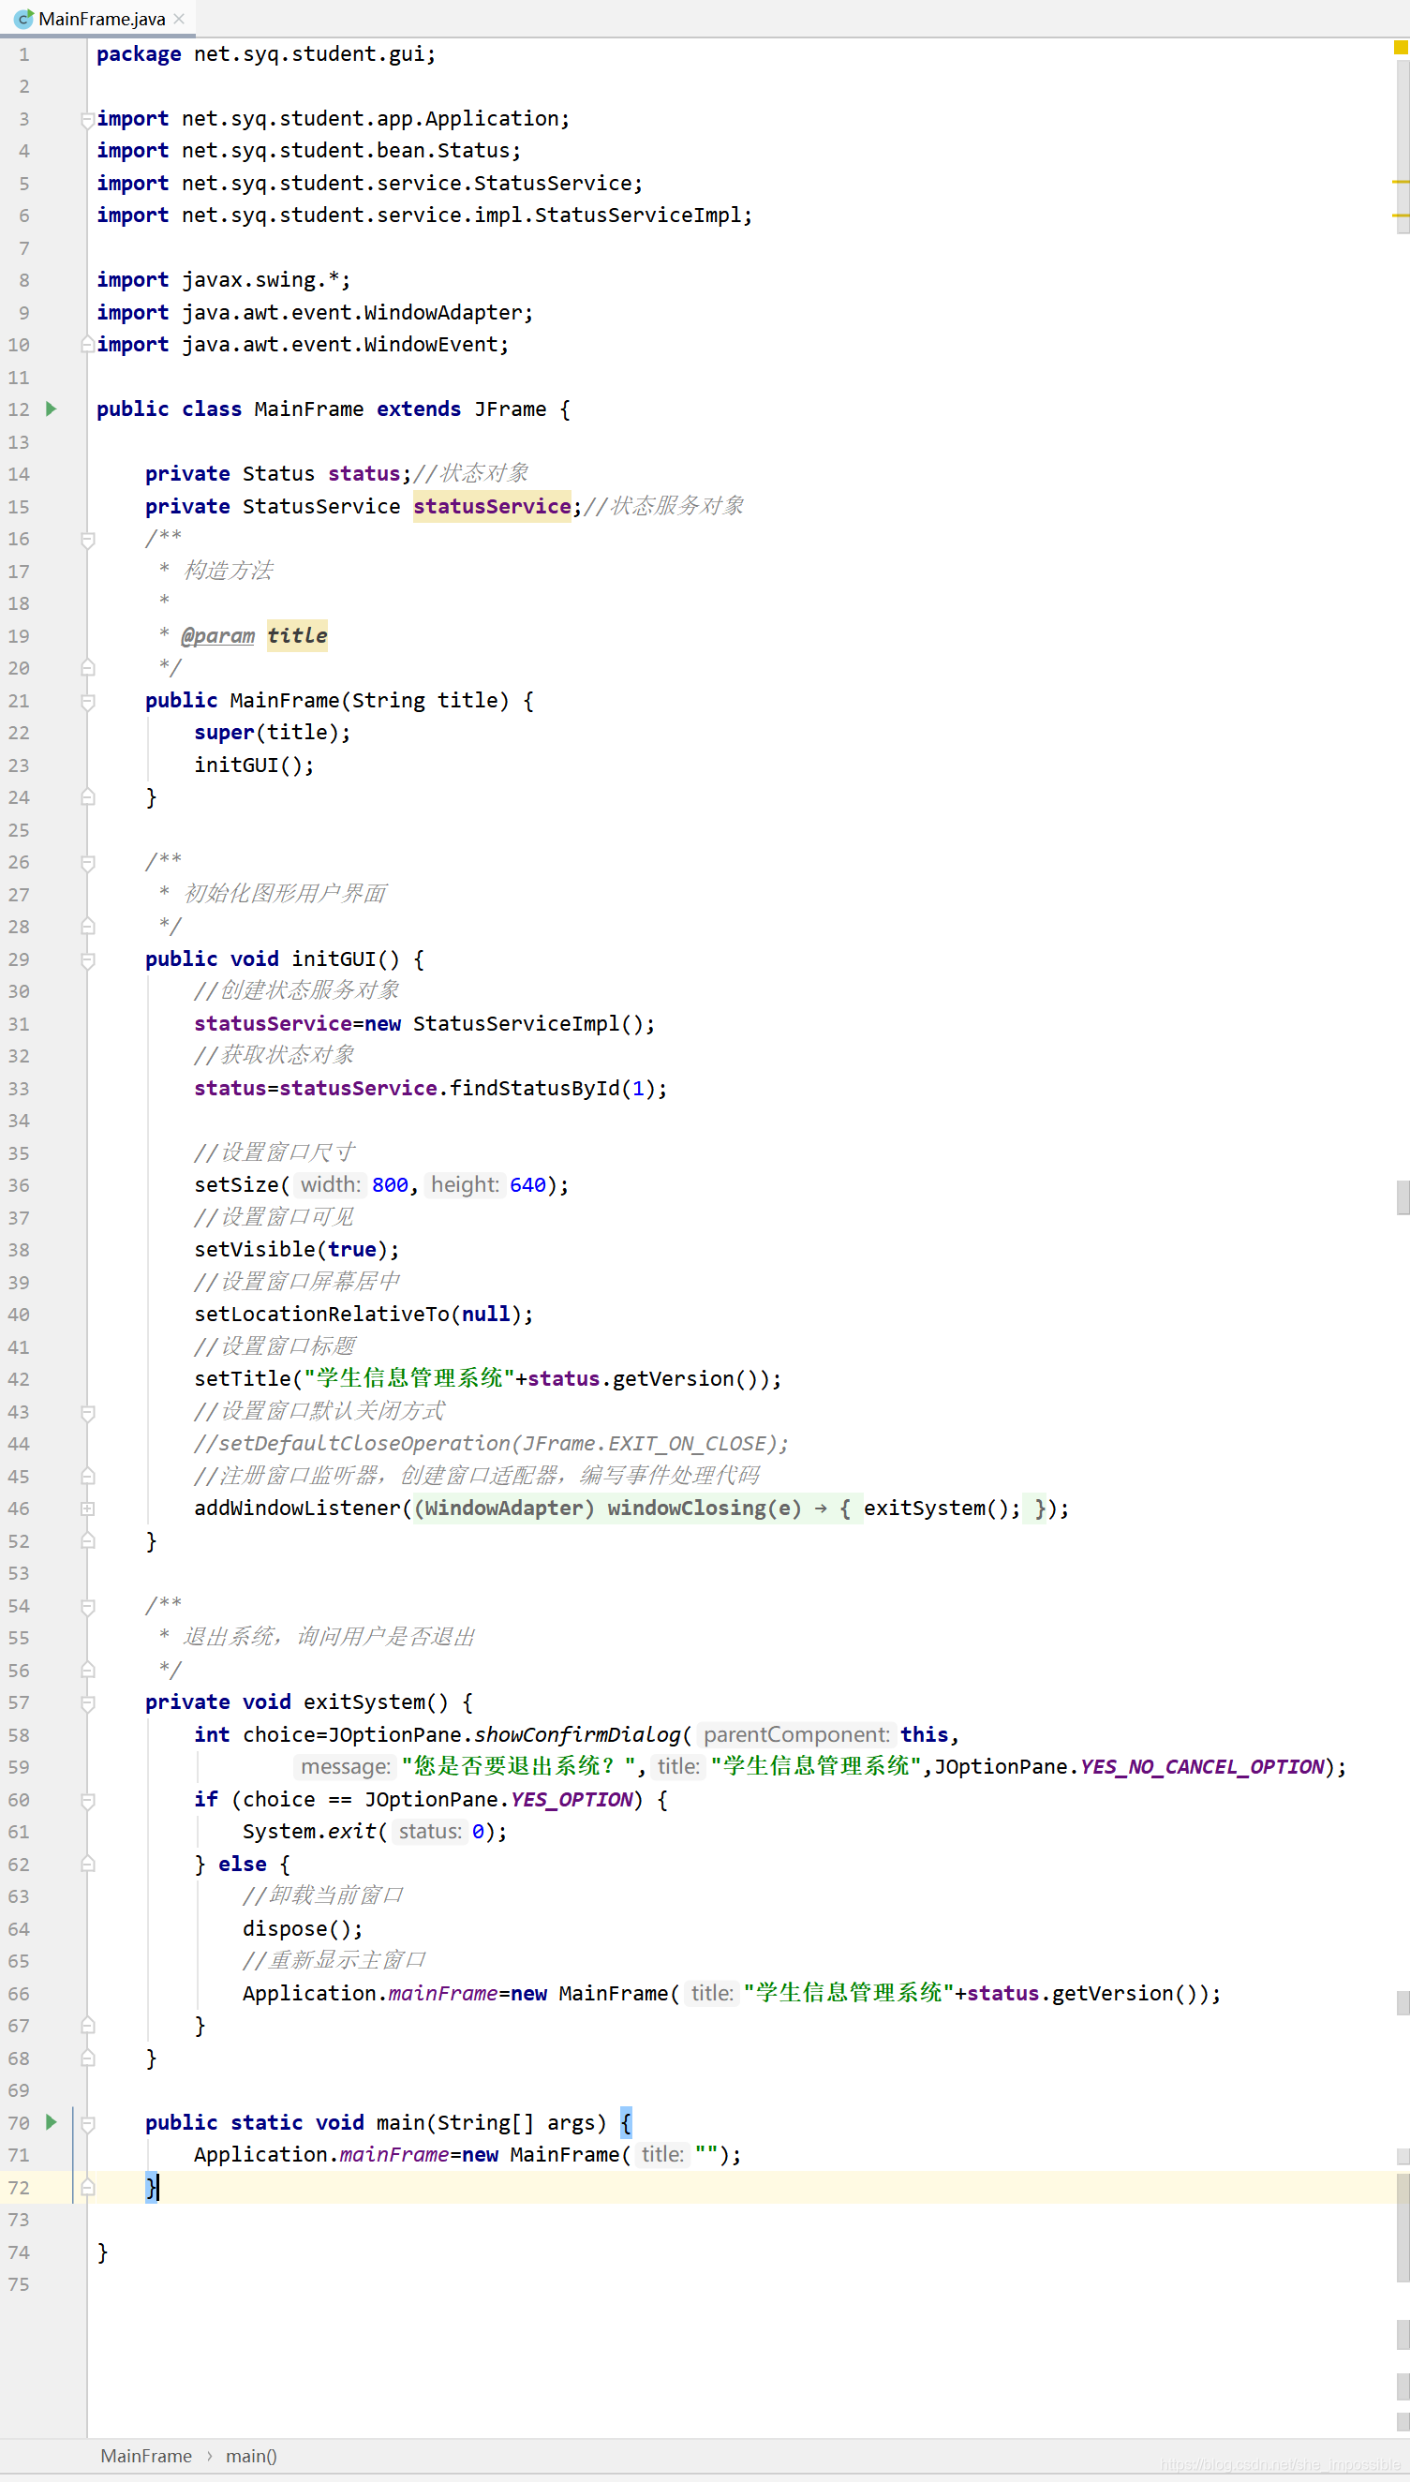Click MainFrame in the breadcrumb bar
Image resolution: width=1410 pixels, height=2482 pixels.
point(146,2455)
